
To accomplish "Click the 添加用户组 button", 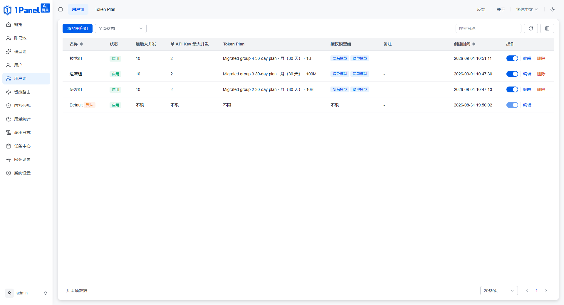I will 78,28.
